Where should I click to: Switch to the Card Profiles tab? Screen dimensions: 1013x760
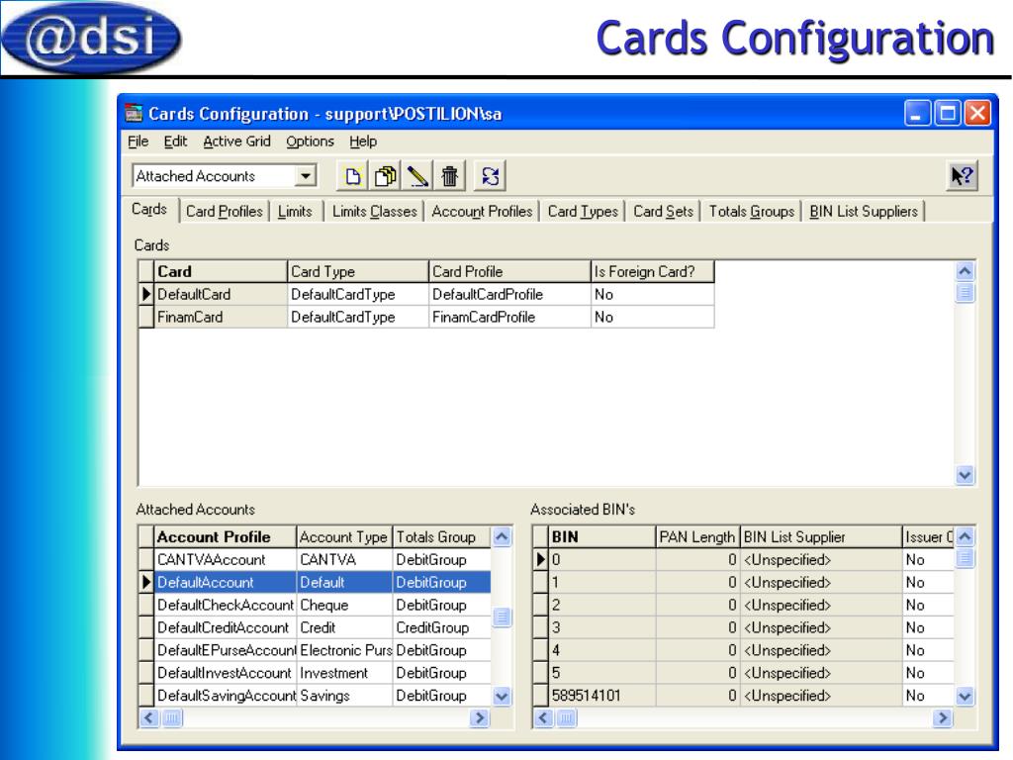pyautogui.click(x=225, y=212)
